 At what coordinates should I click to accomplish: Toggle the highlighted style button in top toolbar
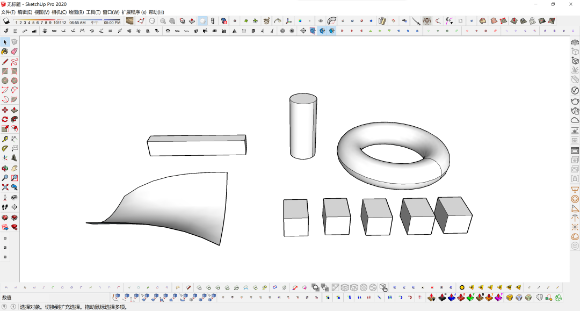202,21
